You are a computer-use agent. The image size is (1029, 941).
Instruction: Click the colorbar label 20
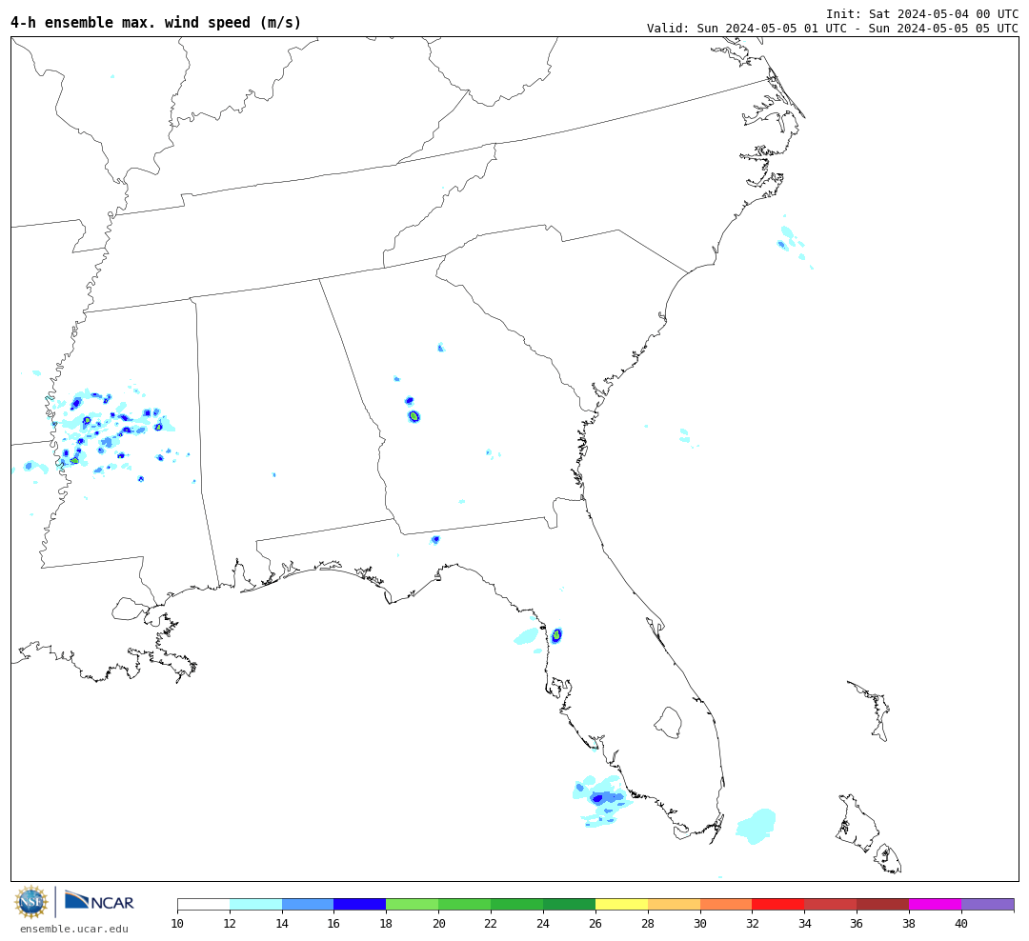point(439,923)
